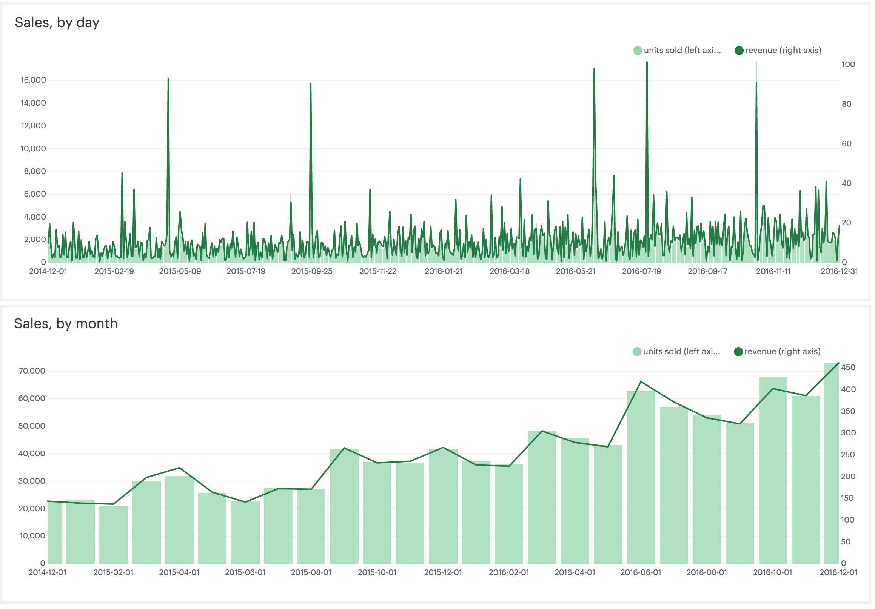Click the 14,000 left axis label

[33, 103]
